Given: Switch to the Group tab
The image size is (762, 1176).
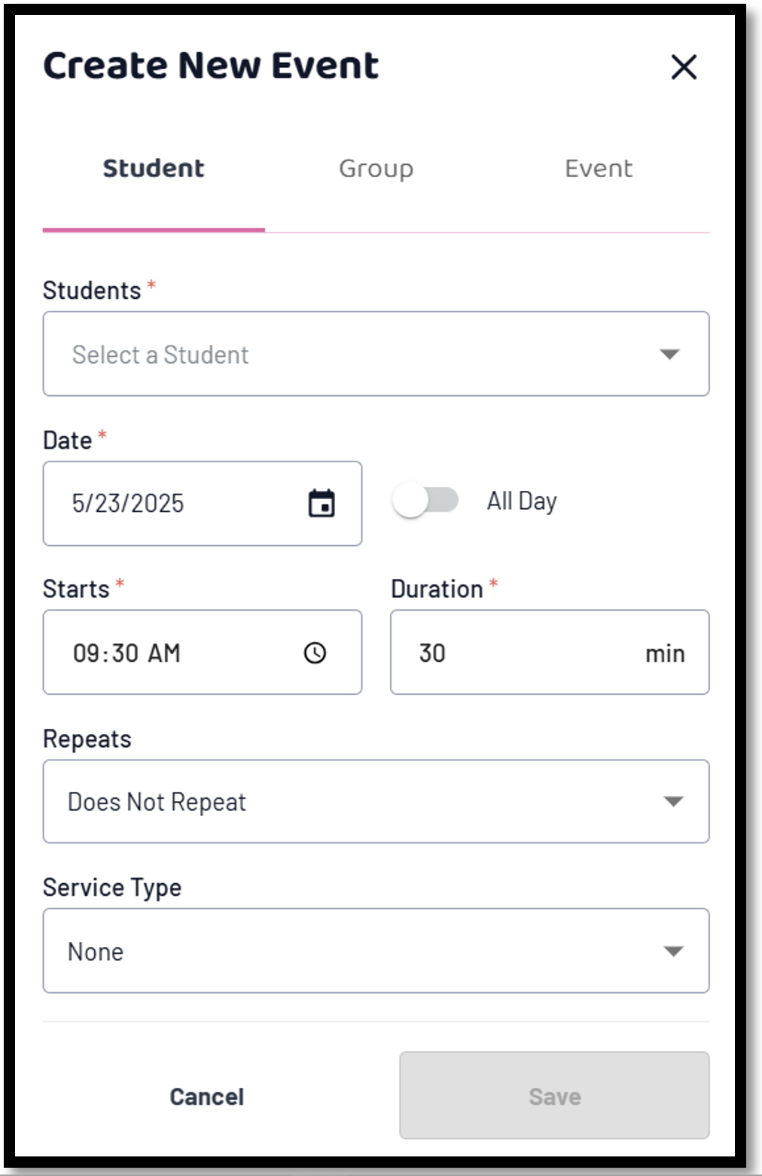Looking at the screenshot, I should (x=376, y=169).
